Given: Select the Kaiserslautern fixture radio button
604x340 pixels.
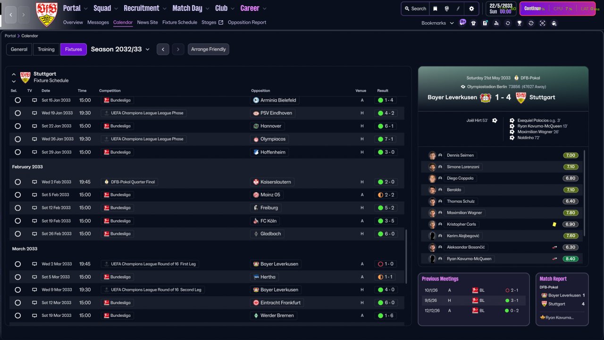Looking at the screenshot, I should click(18, 182).
